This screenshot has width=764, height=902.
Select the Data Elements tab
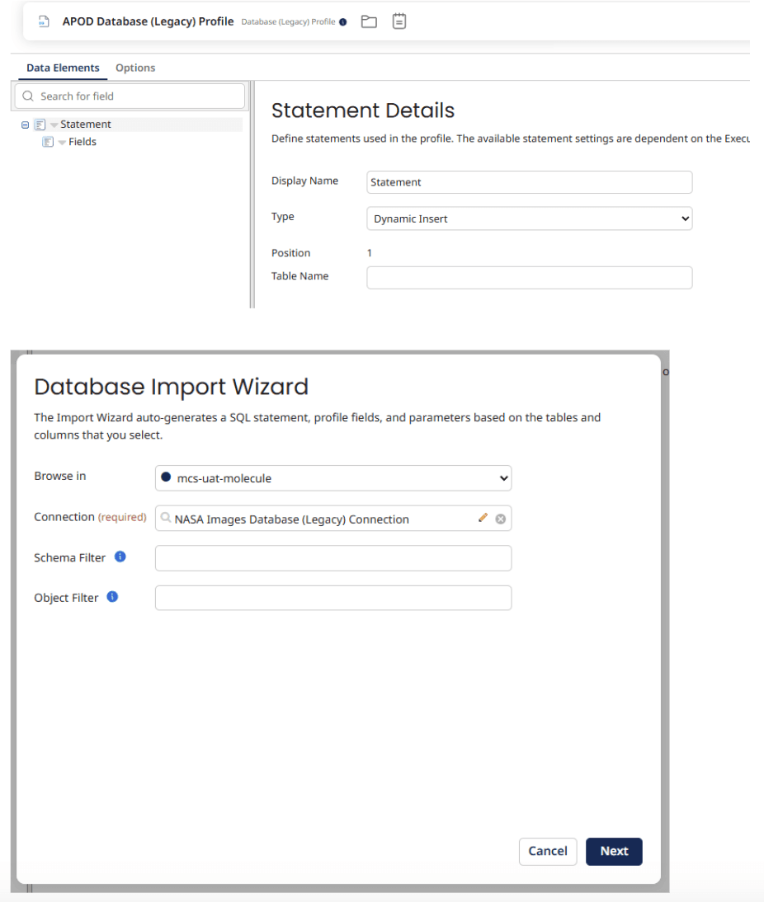point(63,68)
